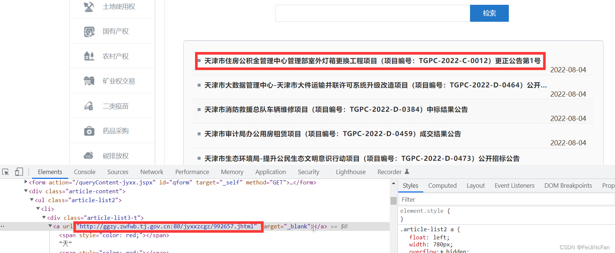
Task: Open the 天津市消防救援总队车辆维修项目 announcement
Action: tap(336, 110)
